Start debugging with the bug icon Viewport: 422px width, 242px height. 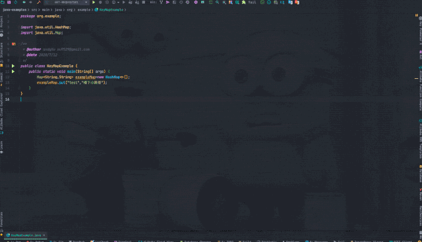[x=100, y=2]
